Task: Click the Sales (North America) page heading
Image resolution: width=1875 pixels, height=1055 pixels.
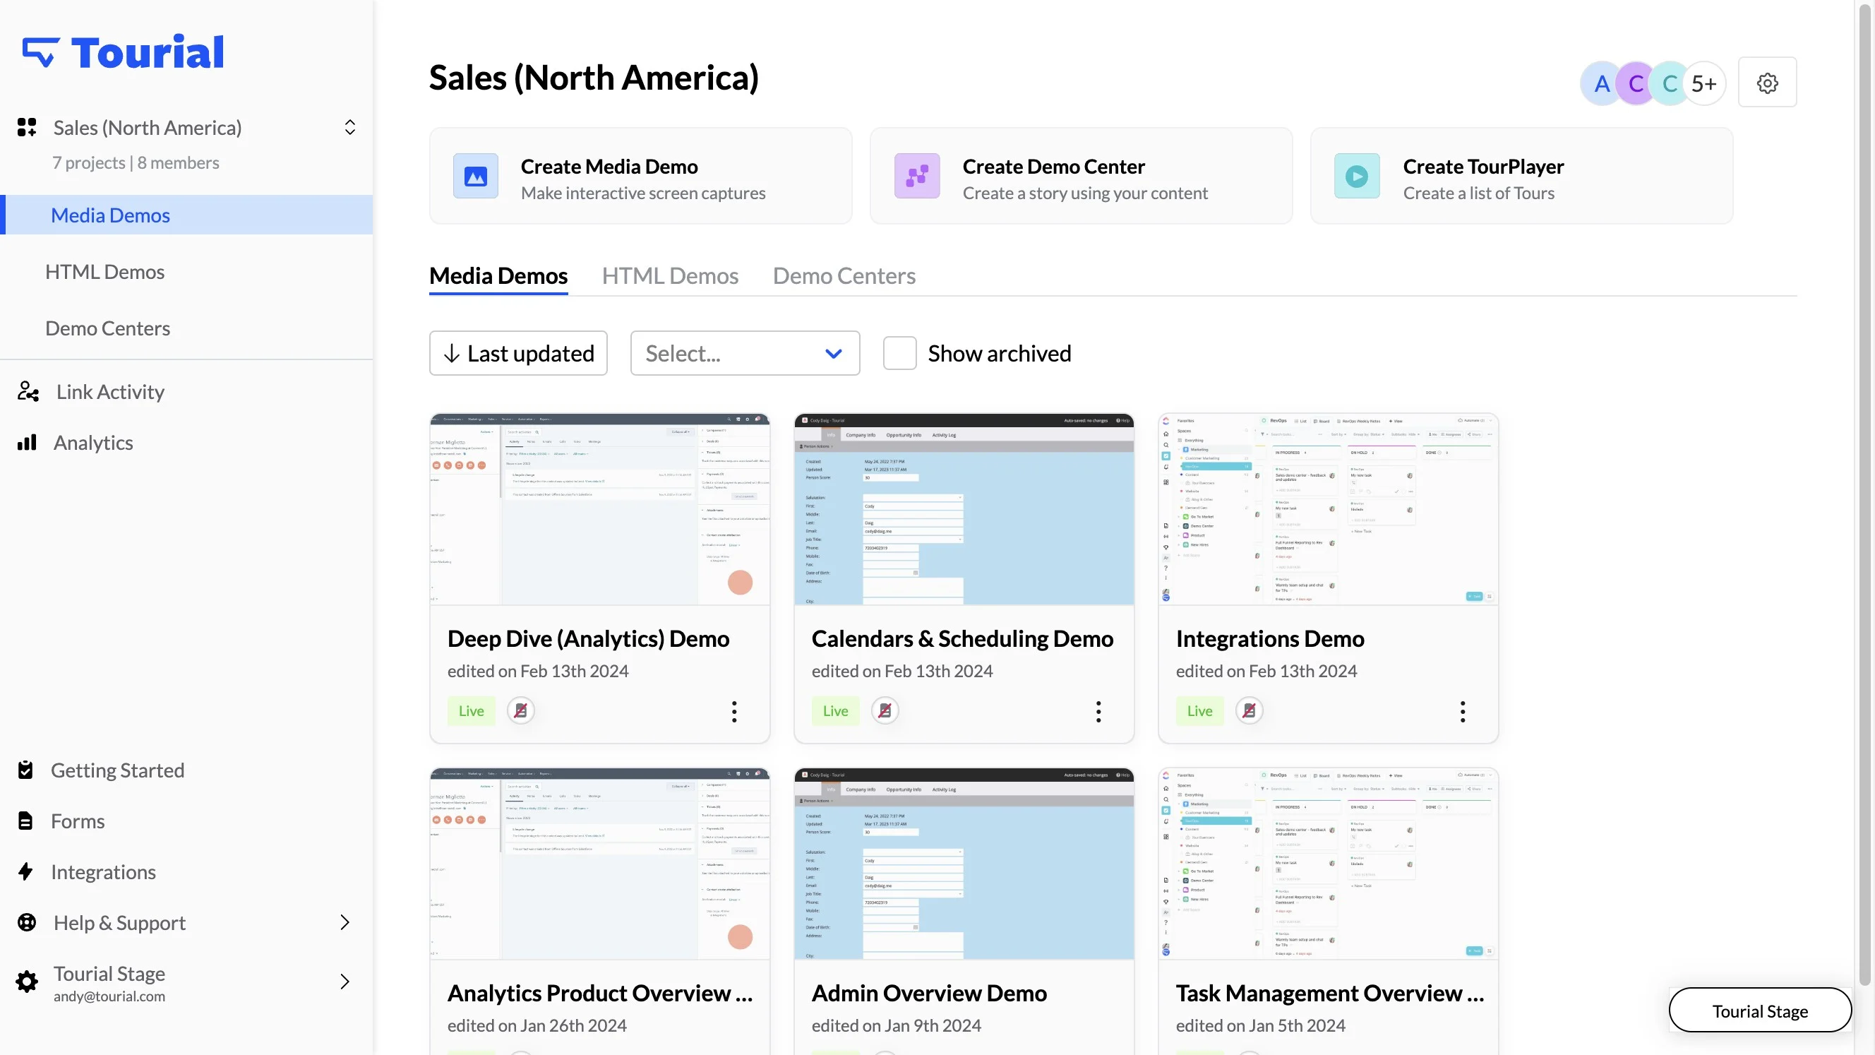Action: tap(594, 78)
